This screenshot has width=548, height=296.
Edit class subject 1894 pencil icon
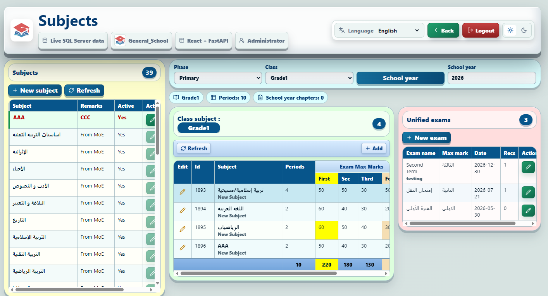(183, 210)
